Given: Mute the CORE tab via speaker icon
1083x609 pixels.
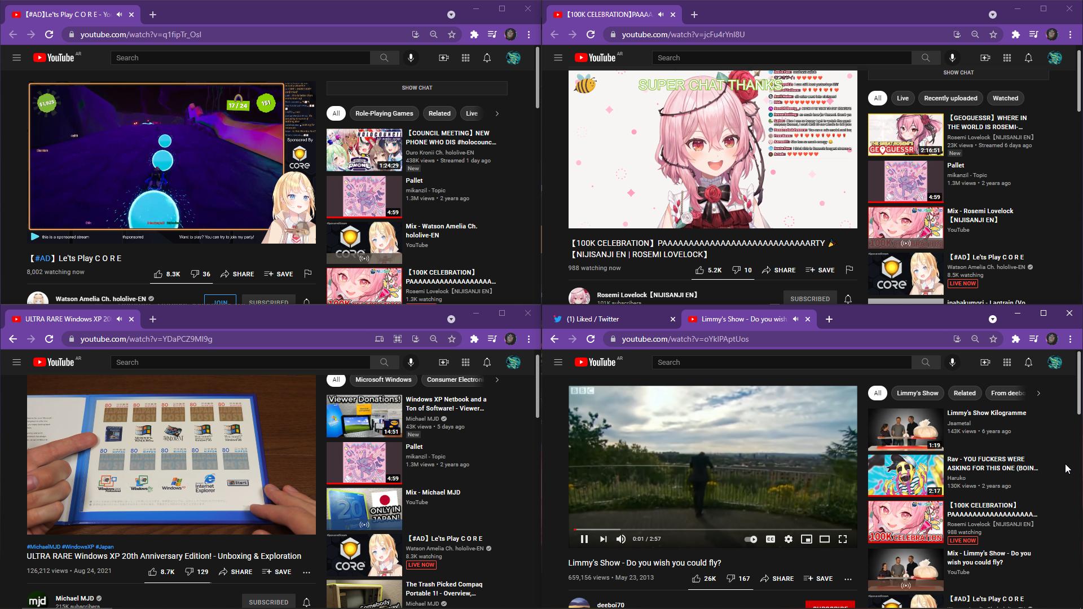Looking at the screenshot, I should point(119,15).
